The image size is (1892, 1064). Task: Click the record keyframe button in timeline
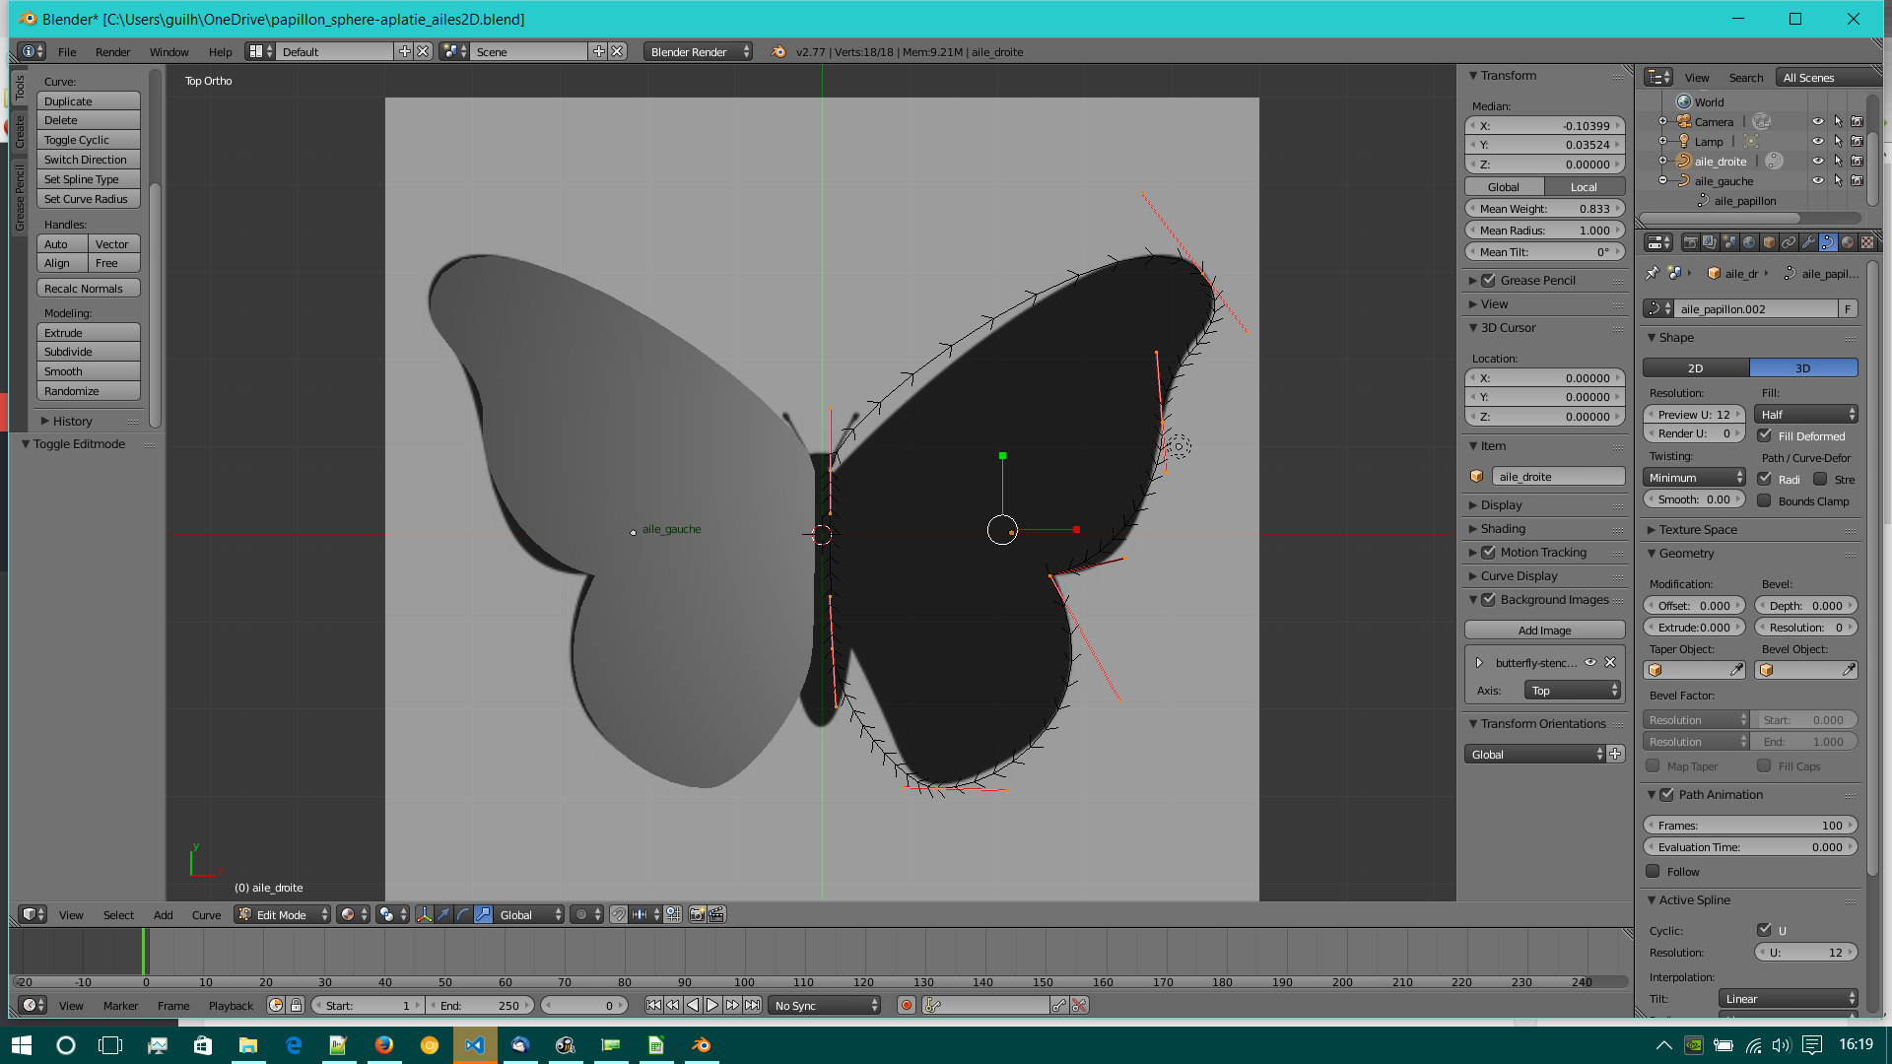click(x=907, y=1006)
